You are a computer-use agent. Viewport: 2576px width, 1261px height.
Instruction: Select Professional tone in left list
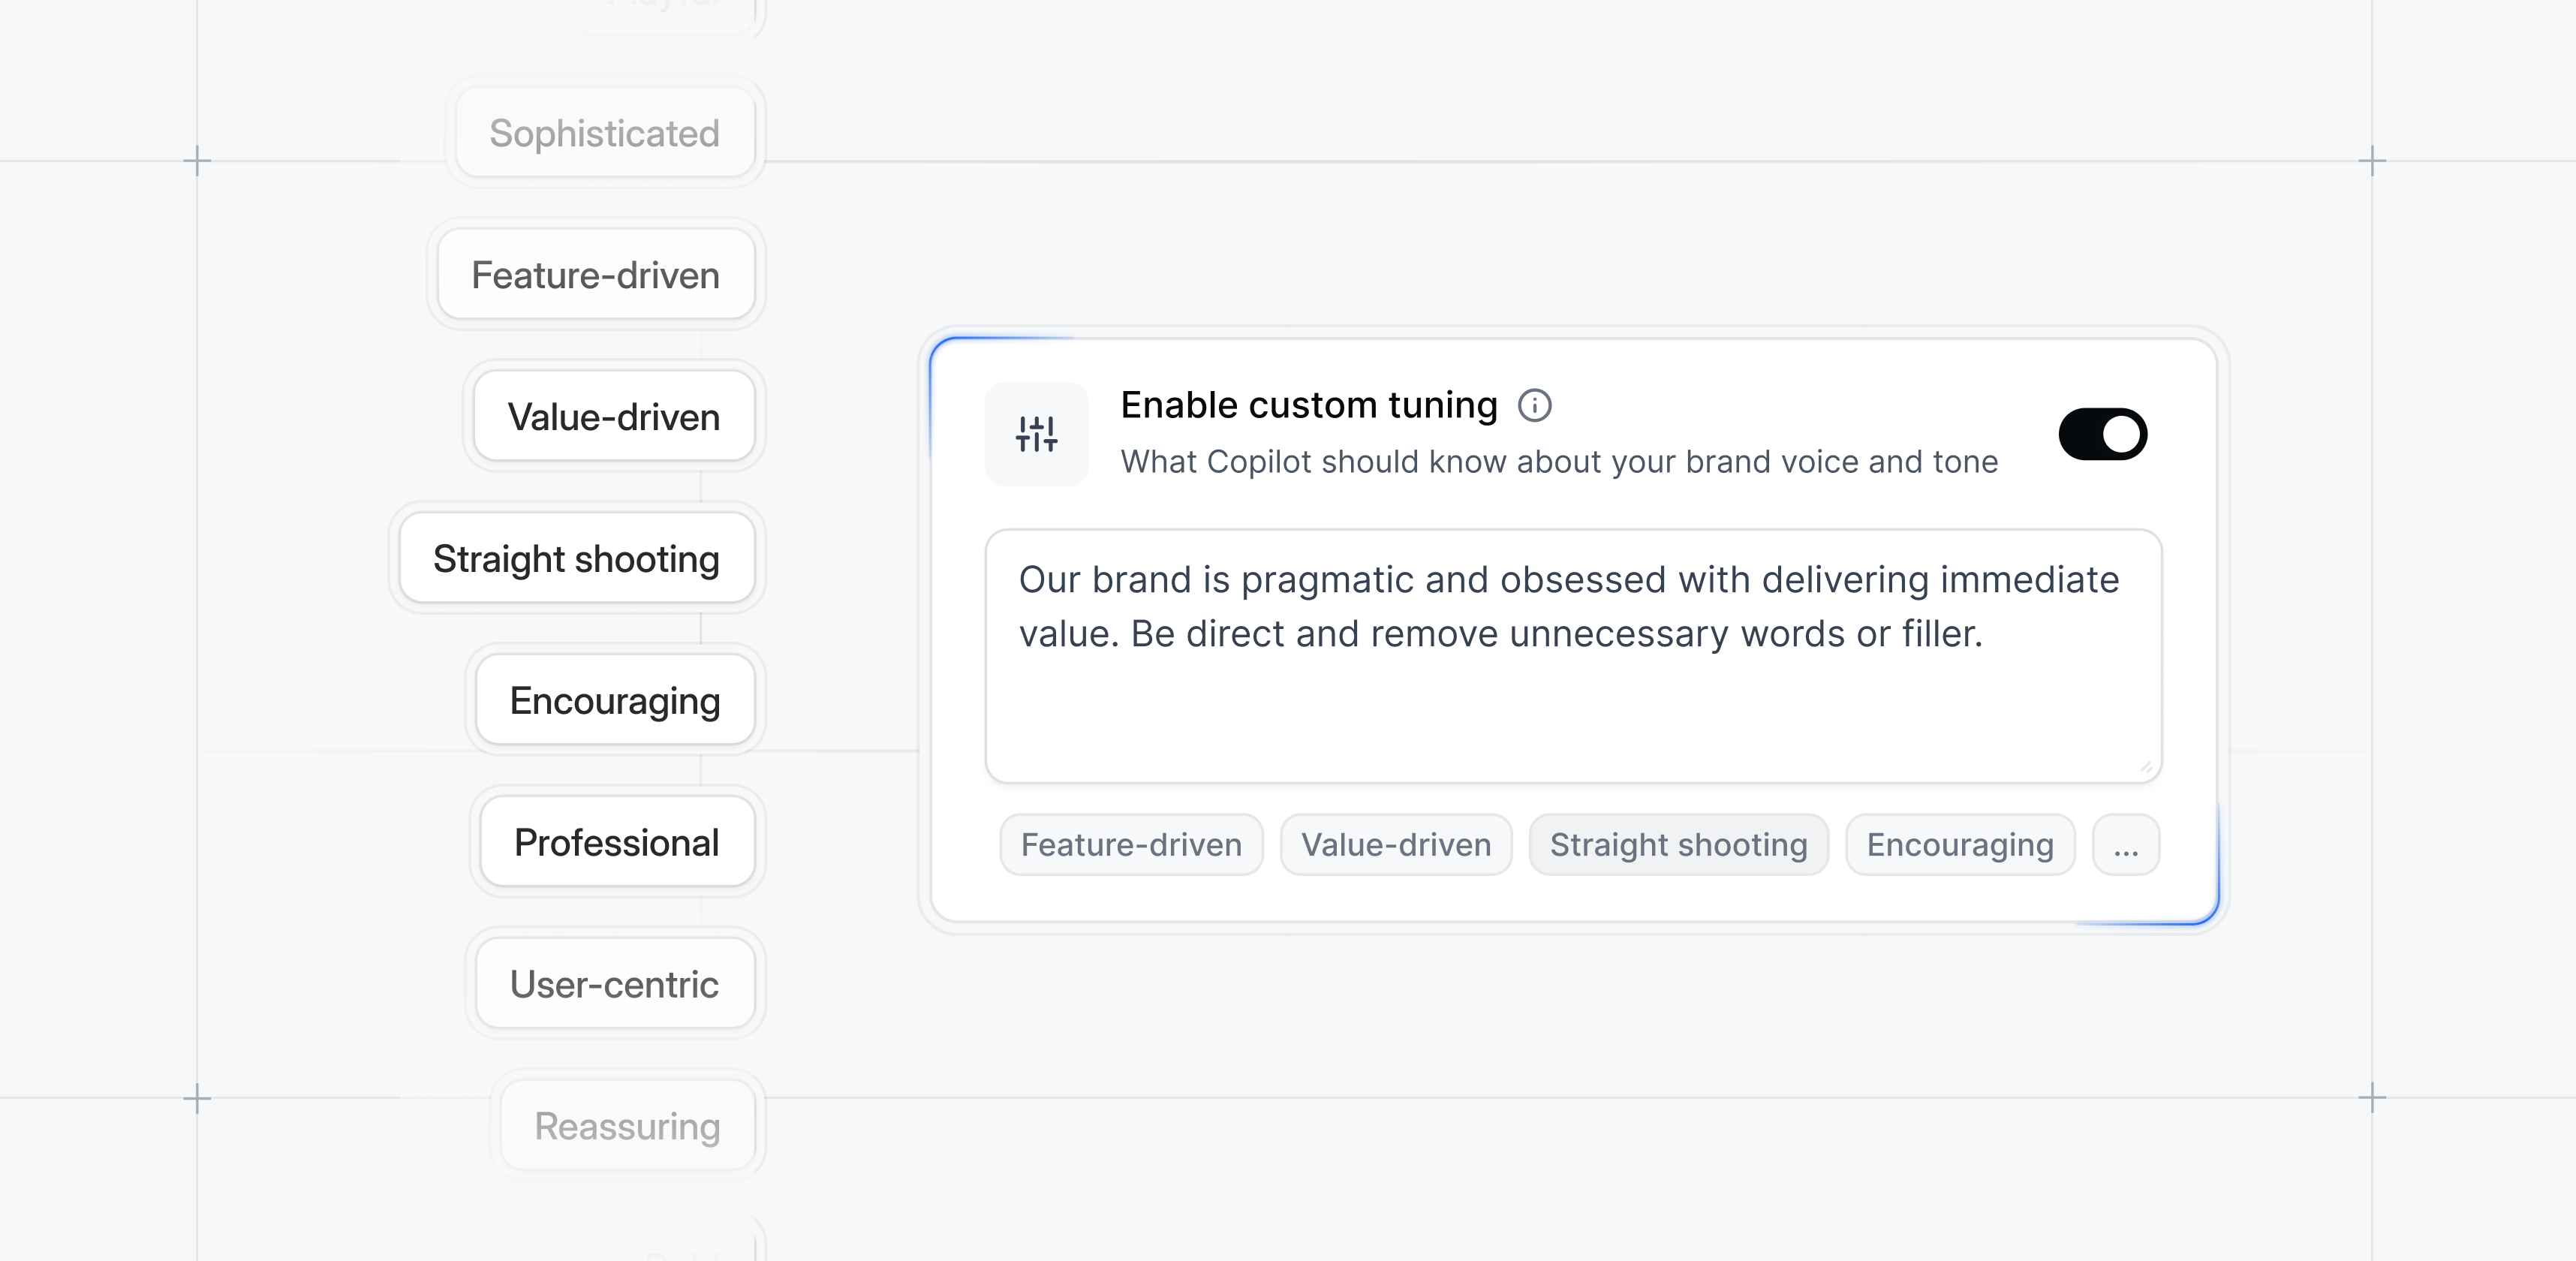(x=616, y=843)
